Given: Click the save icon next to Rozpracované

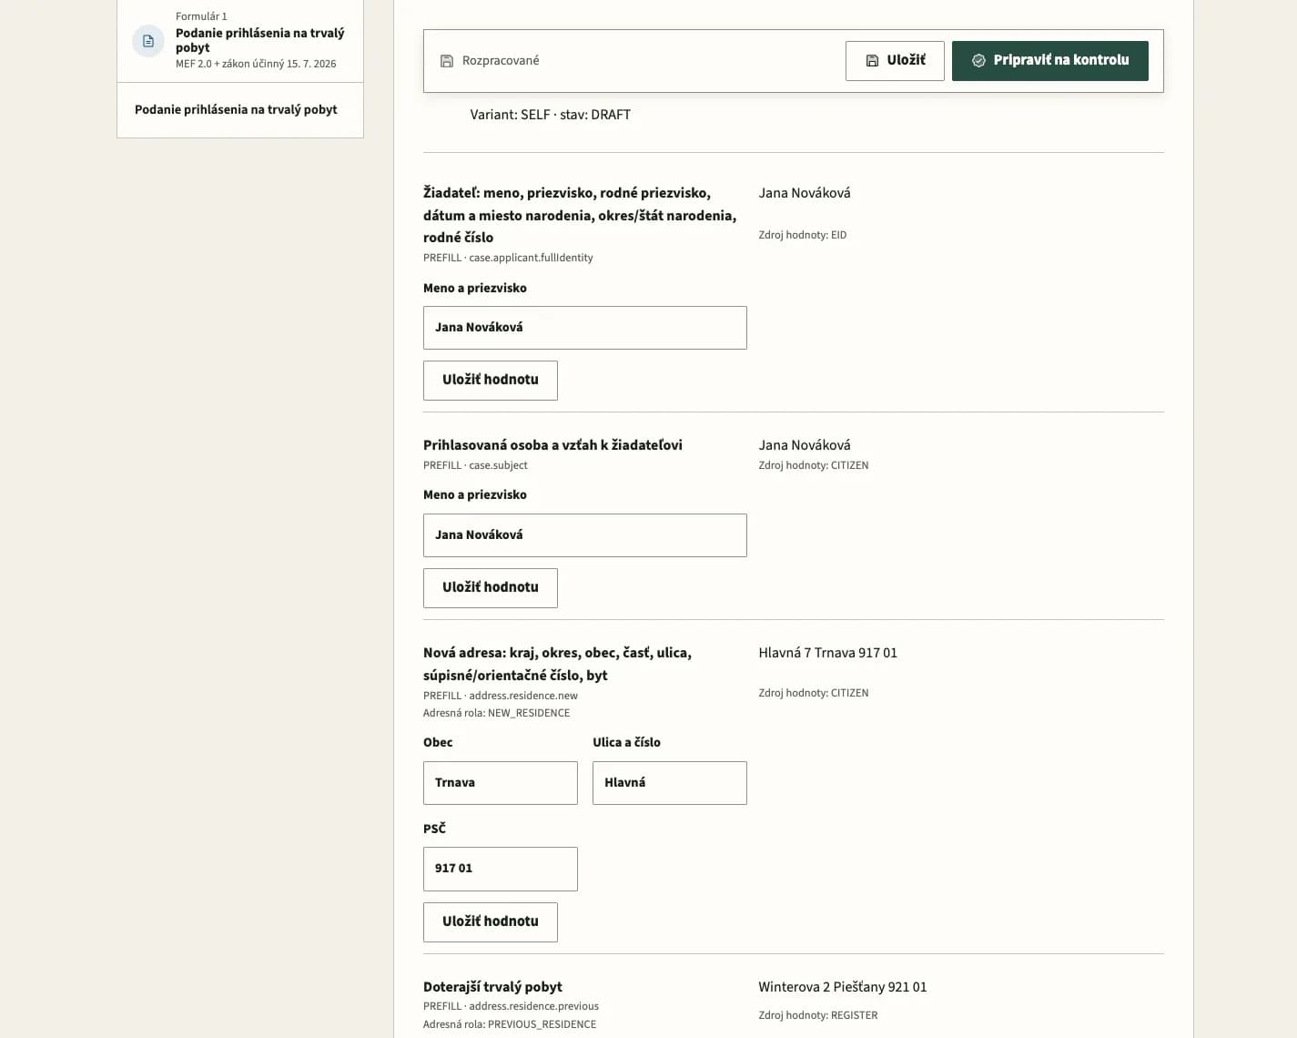Looking at the screenshot, I should tap(447, 61).
